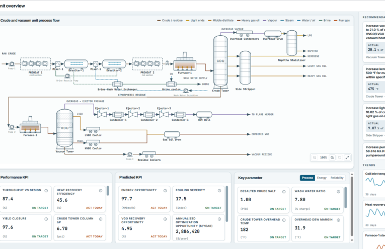The image size is (385, 249).
Task: Select the Desalter-1 vessel
Action: [x=76, y=64]
